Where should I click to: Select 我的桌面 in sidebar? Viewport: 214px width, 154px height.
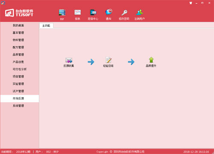[20, 25]
